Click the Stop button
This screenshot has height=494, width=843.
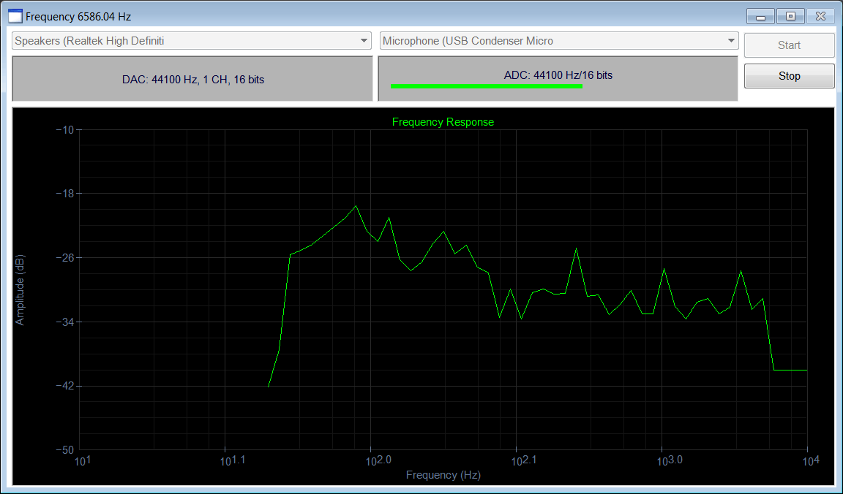tap(790, 76)
